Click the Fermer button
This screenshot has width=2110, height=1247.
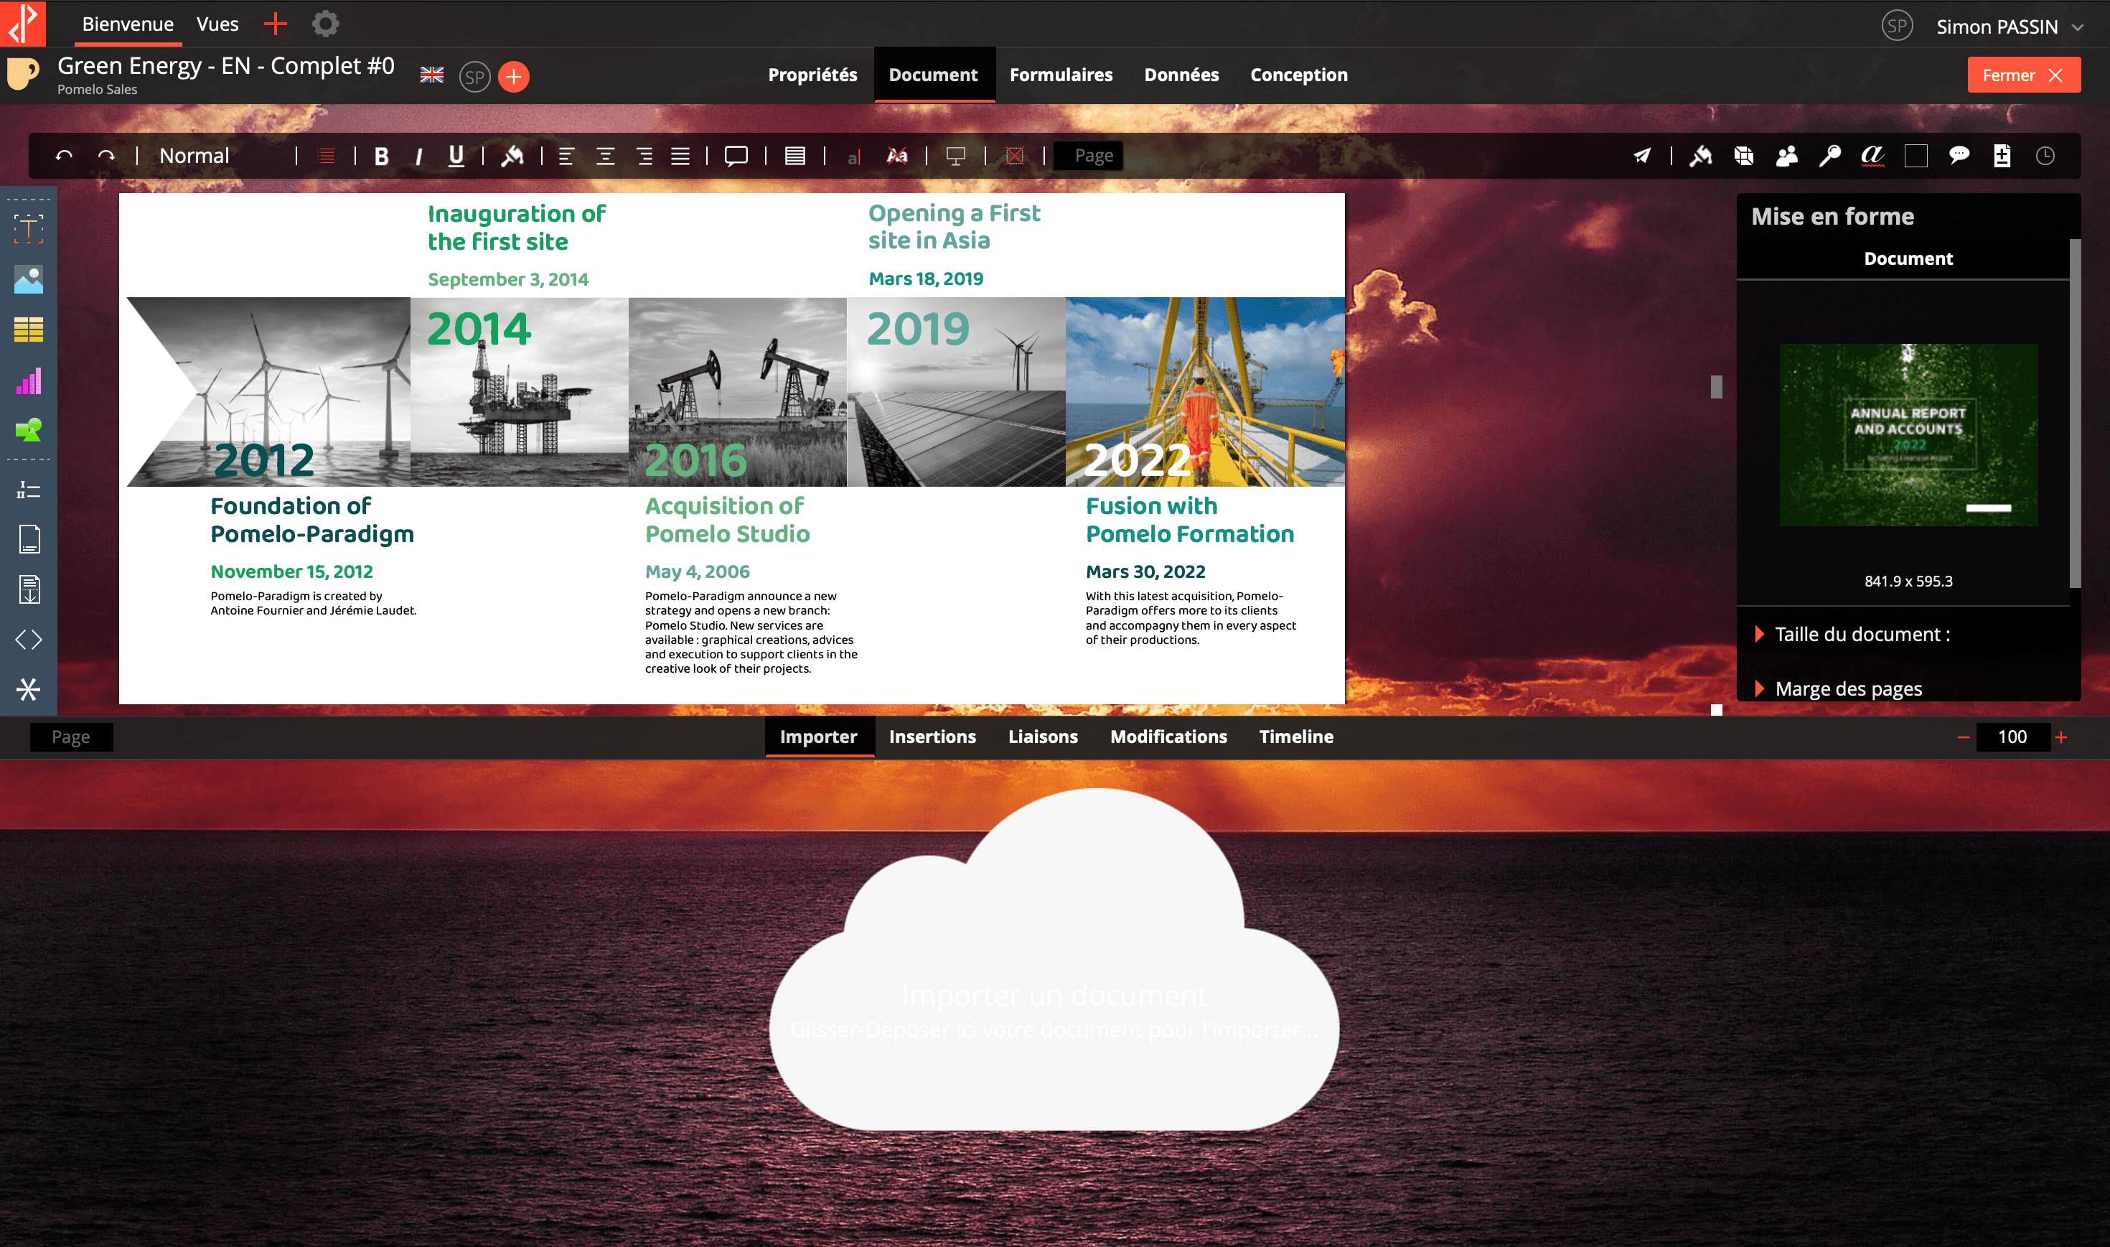[2022, 75]
